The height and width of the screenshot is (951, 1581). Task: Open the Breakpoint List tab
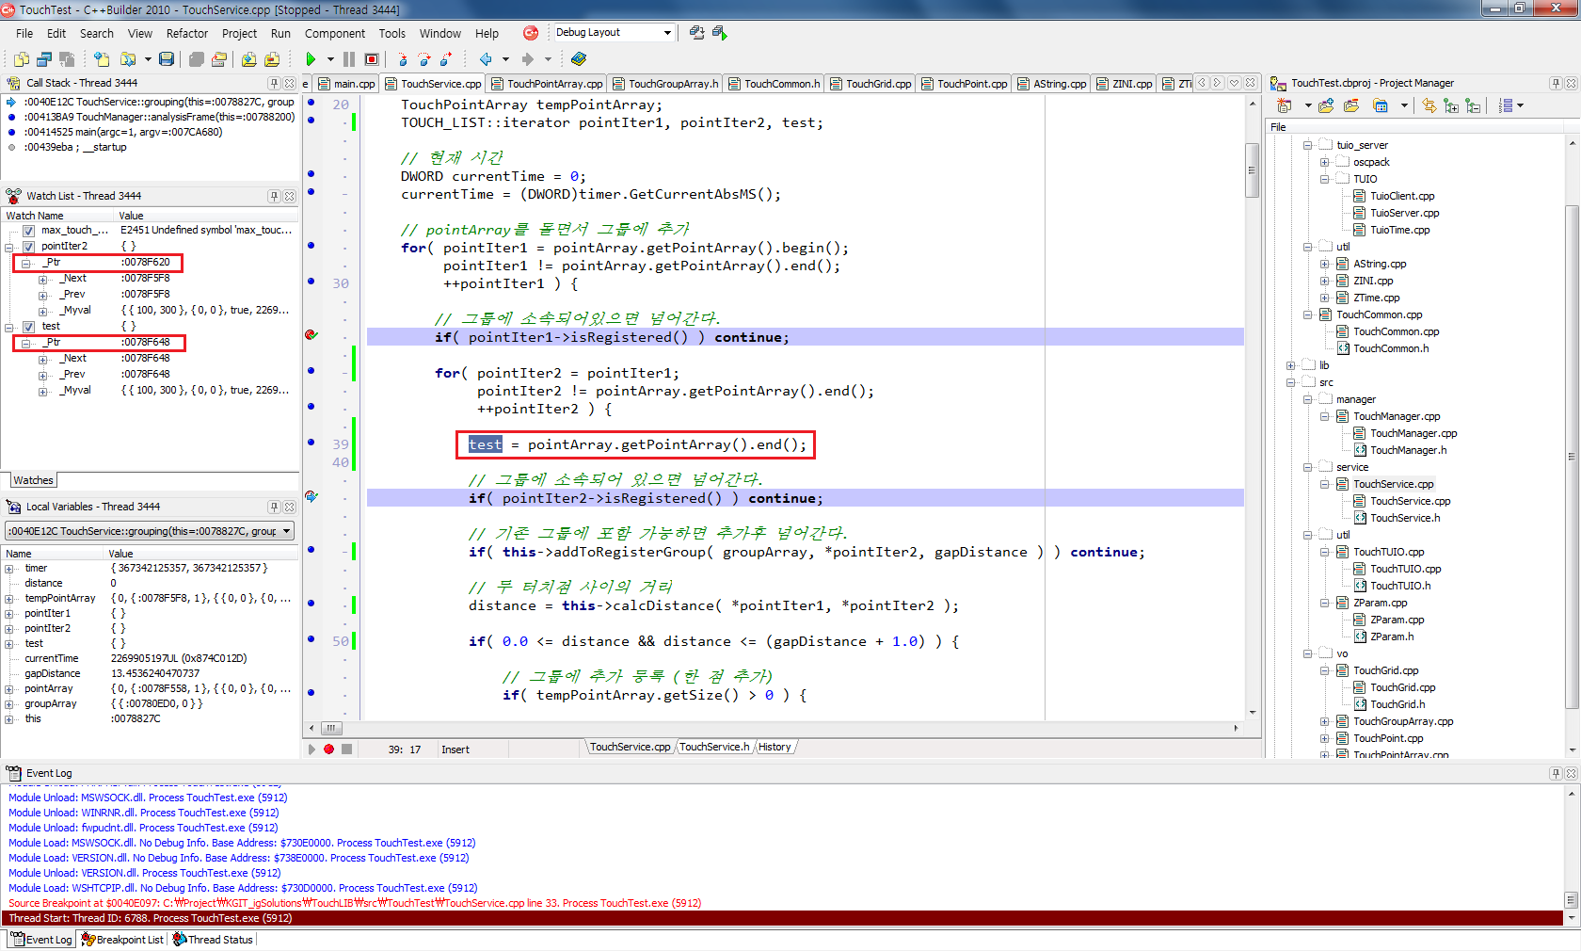click(123, 940)
